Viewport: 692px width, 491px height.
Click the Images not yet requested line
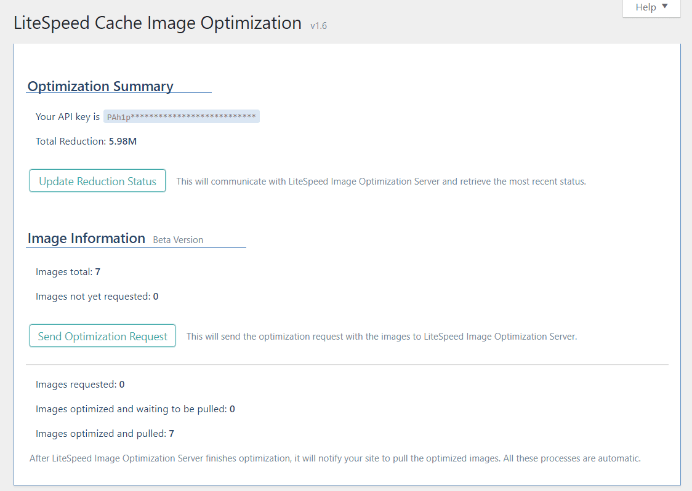pos(97,297)
